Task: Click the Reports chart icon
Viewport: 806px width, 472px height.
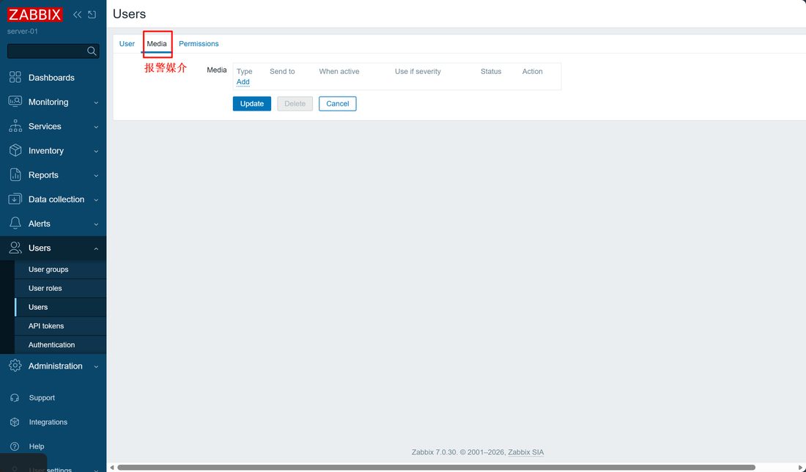Action: coord(15,175)
